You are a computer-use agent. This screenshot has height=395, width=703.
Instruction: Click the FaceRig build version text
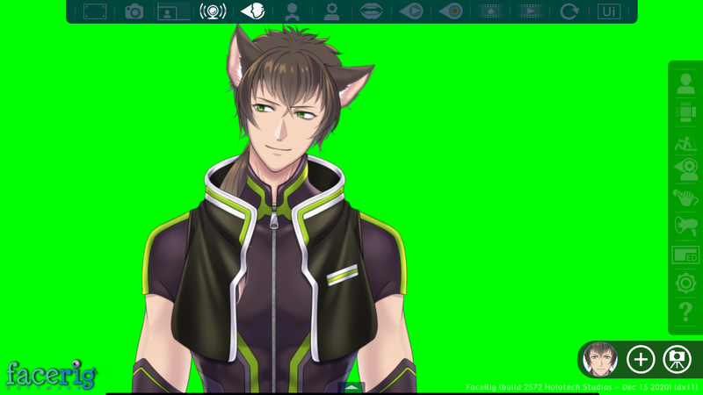[582, 387]
